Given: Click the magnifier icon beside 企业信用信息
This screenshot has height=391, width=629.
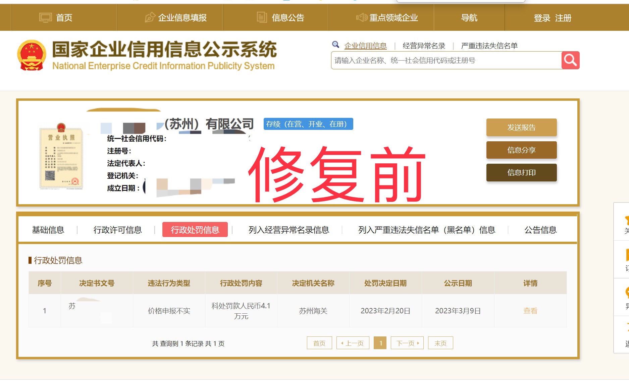Looking at the screenshot, I should [335, 44].
